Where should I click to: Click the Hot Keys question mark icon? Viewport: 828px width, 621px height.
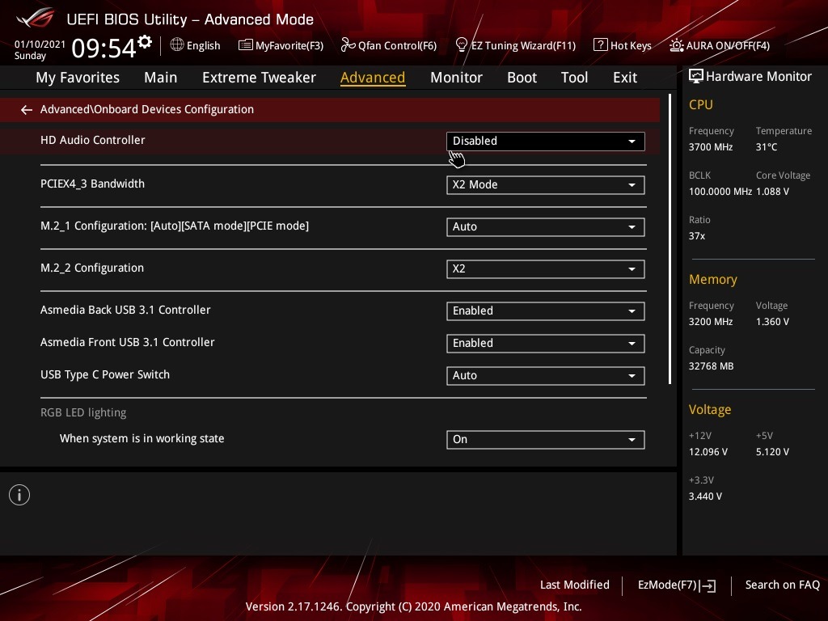pyautogui.click(x=601, y=45)
